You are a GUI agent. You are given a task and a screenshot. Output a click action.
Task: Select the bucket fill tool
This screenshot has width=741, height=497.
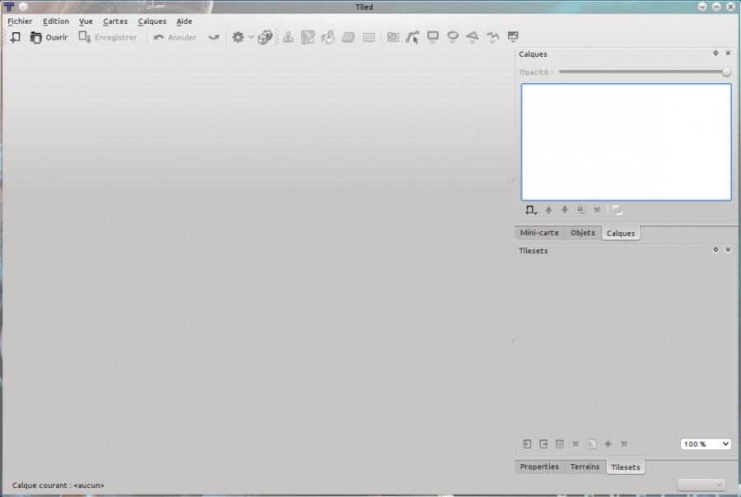click(328, 37)
